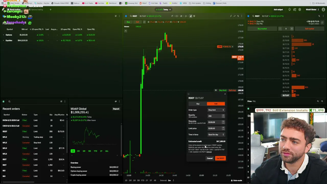Open dropdown arrow next to ellipse tool
Screen dimensions: 327x184
click(188, 16)
